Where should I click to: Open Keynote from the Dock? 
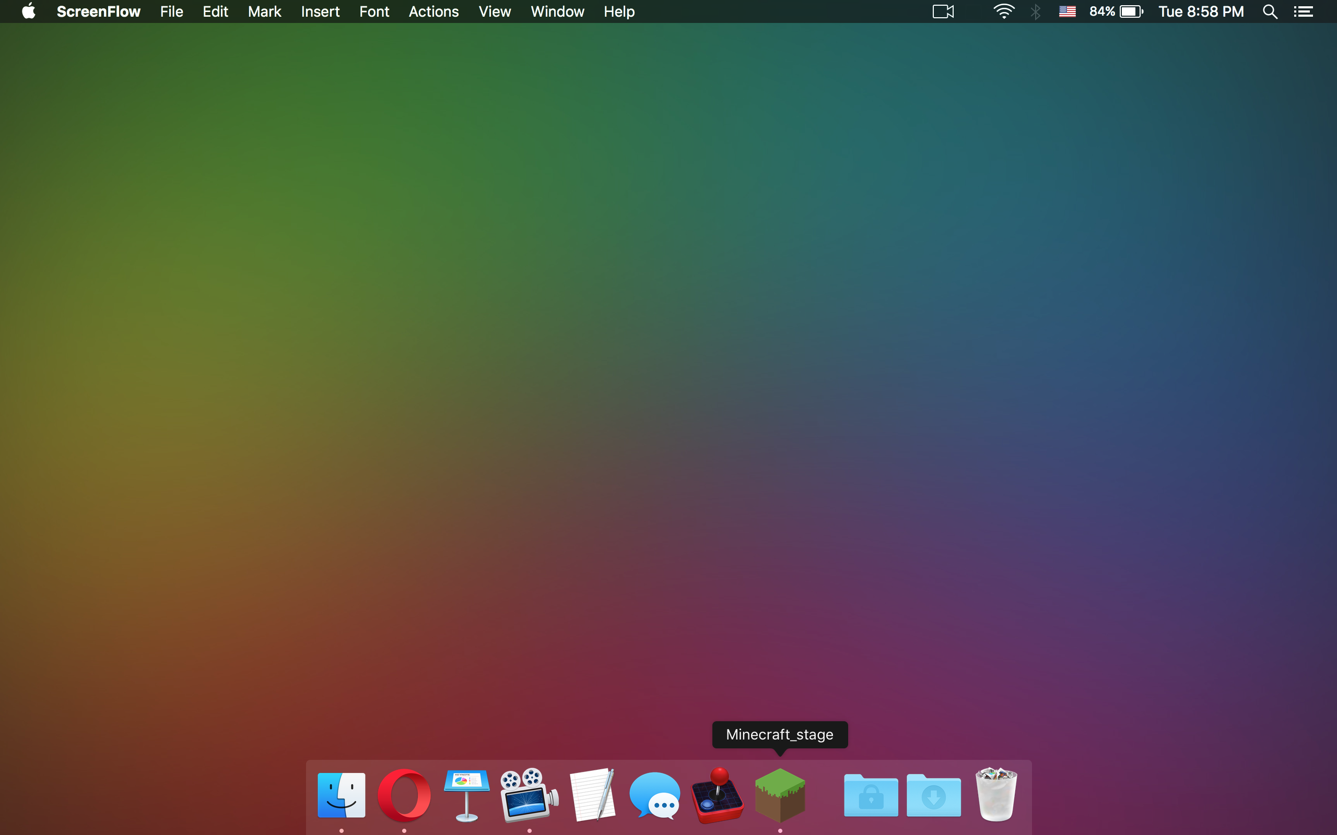coord(467,795)
